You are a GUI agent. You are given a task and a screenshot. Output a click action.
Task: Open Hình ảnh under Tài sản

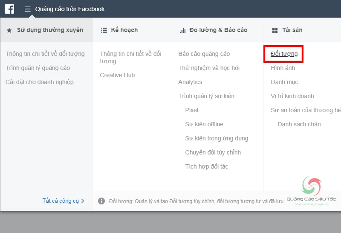point(283,68)
